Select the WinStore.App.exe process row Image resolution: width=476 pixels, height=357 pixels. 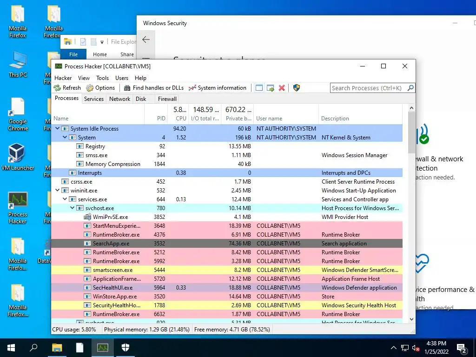(x=227, y=296)
